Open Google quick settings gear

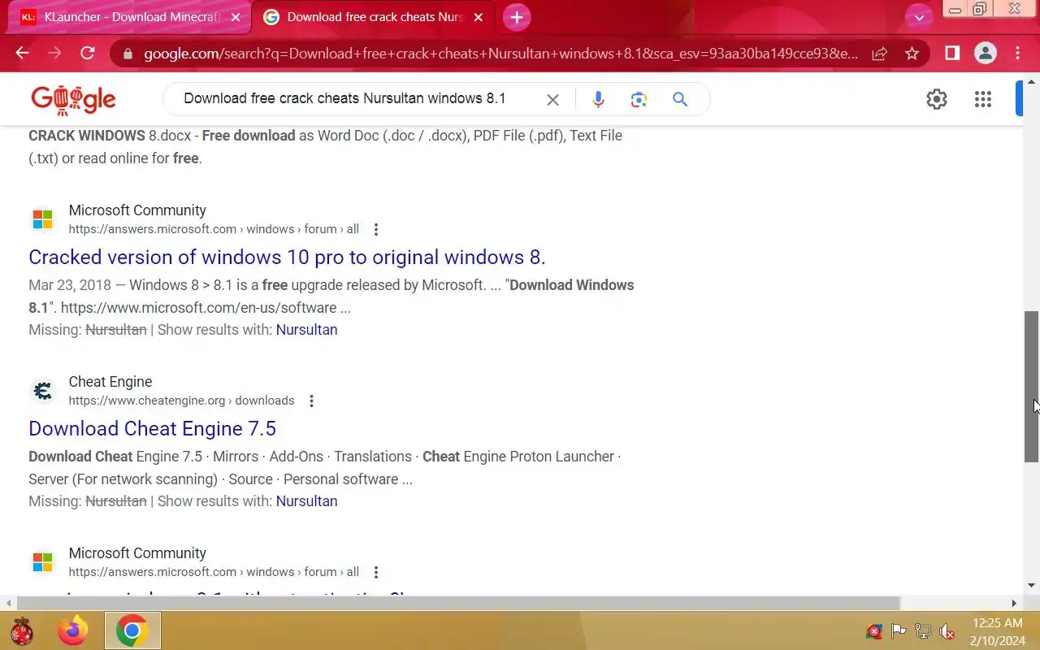pyautogui.click(x=937, y=99)
